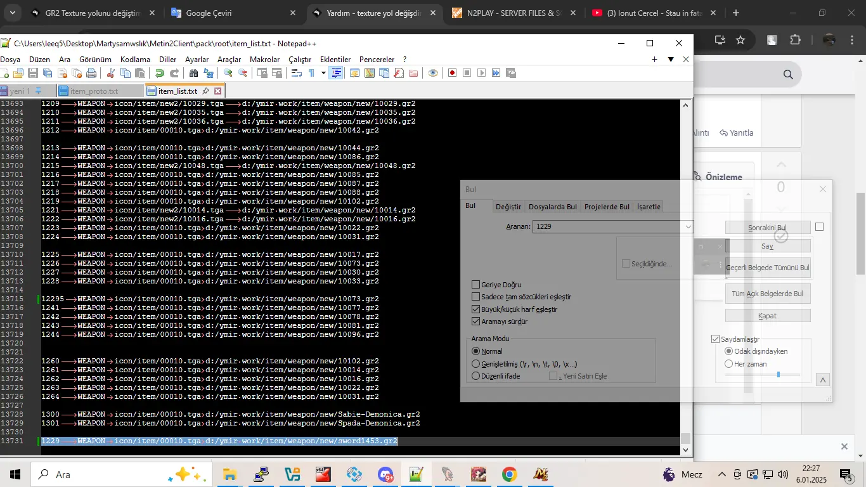Click the Open file toolbar icon in Notepad++
Viewport: 866px width, 487px height.
[x=18, y=73]
